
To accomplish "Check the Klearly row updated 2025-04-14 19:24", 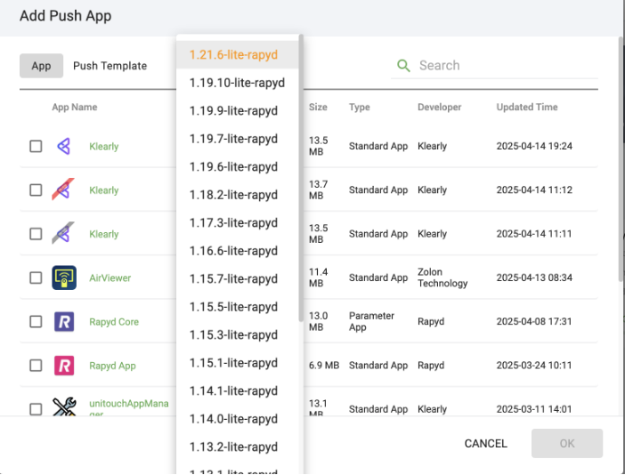I will pyautogui.click(x=36, y=146).
